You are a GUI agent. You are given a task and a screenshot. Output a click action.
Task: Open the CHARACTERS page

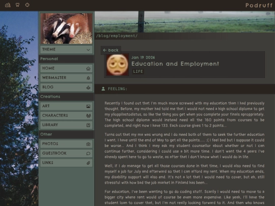[66, 115]
